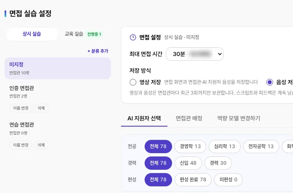Click the 전공 filter row label
The height and width of the screenshot is (193, 293).
[x=132, y=147]
